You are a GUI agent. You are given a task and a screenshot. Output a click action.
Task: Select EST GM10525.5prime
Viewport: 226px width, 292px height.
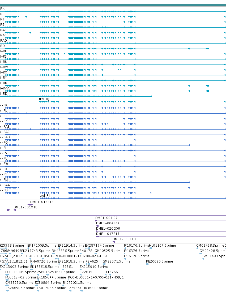(x=108, y=251)
